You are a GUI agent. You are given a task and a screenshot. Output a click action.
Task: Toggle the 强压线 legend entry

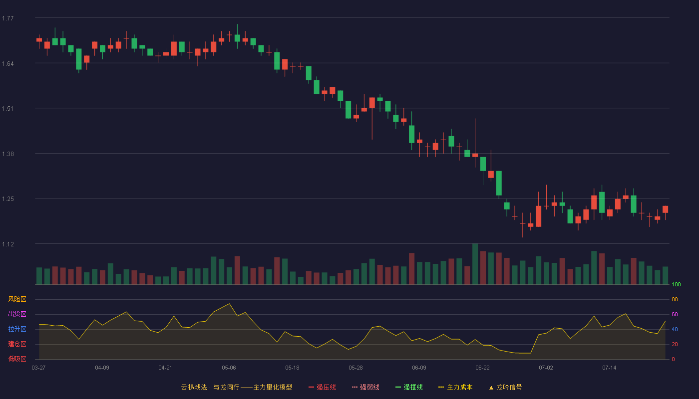322,387
